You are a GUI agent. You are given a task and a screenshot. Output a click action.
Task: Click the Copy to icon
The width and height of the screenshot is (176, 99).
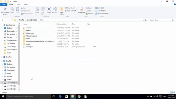coord(43,9)
